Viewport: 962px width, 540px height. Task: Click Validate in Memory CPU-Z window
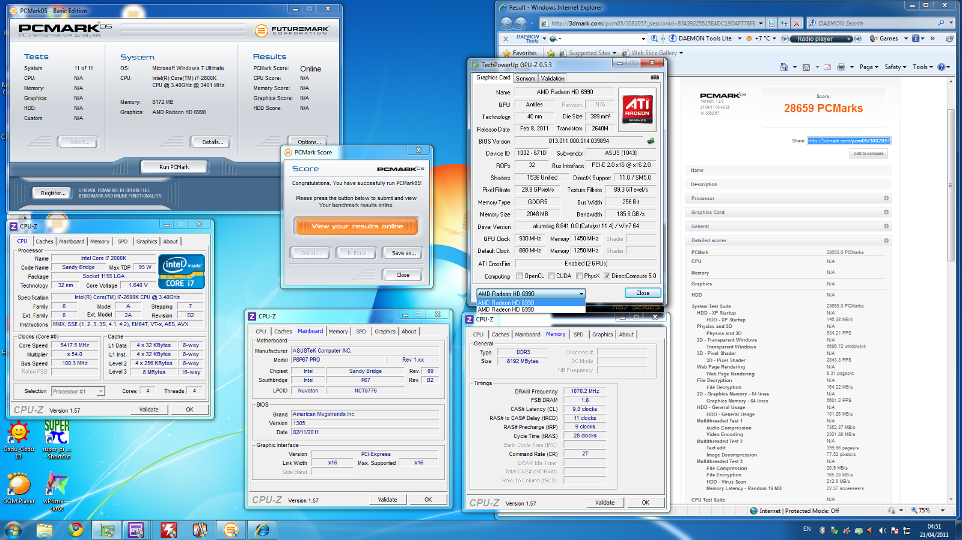click(x=605, y=502)
